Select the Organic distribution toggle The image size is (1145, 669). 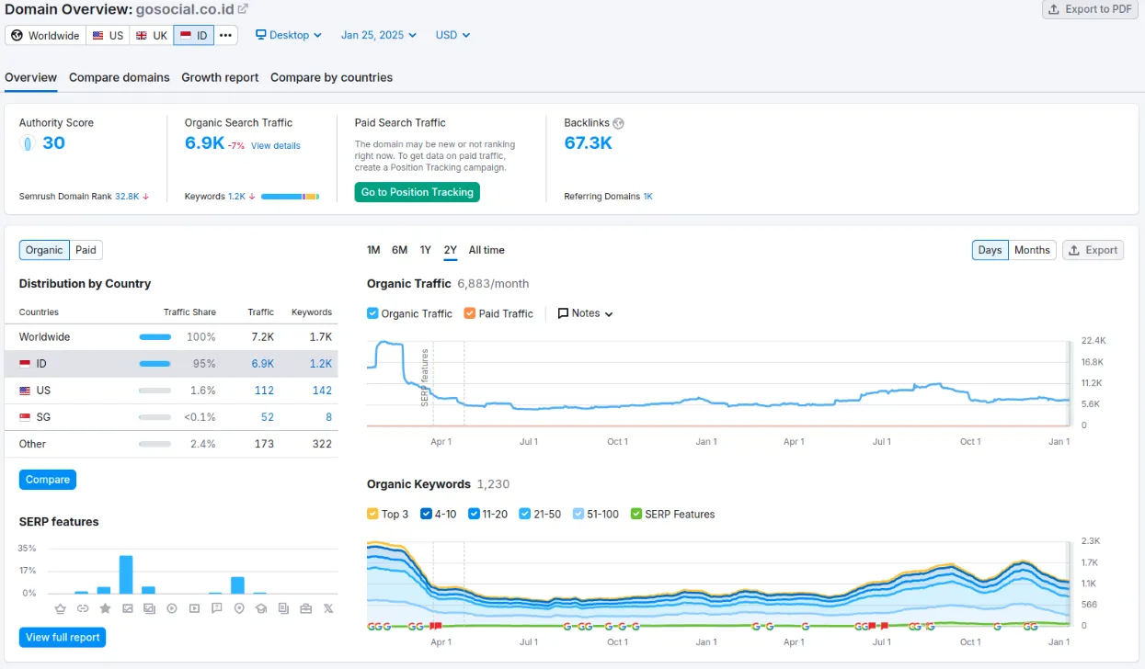click(x=44, y=250)
